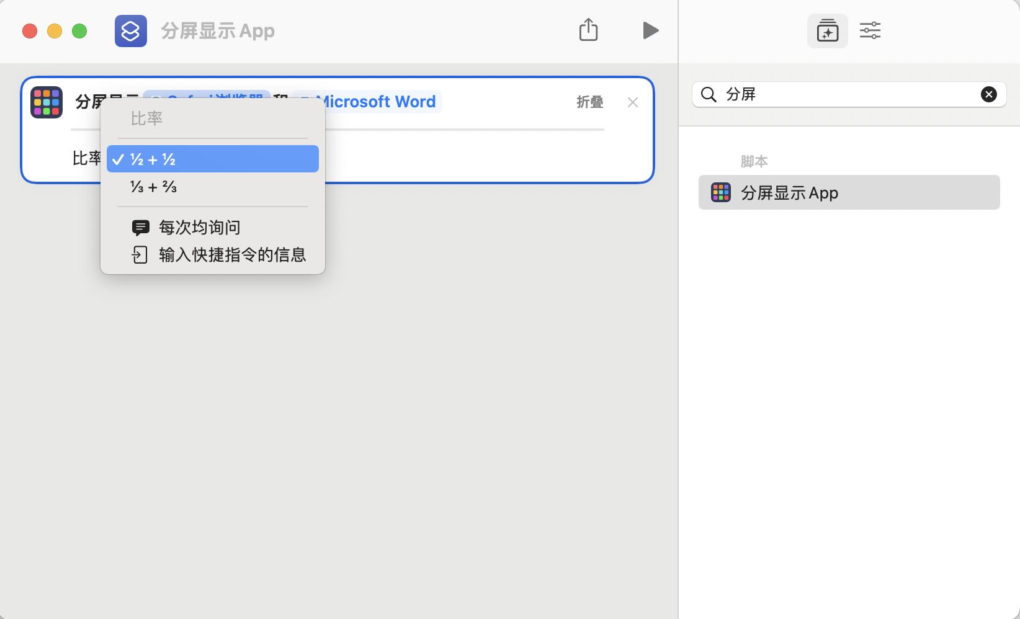Keep ½ + ½ ratio selected
This screenshot has width=1020, height=619.
pyautogui.click(x=213, y=159)
